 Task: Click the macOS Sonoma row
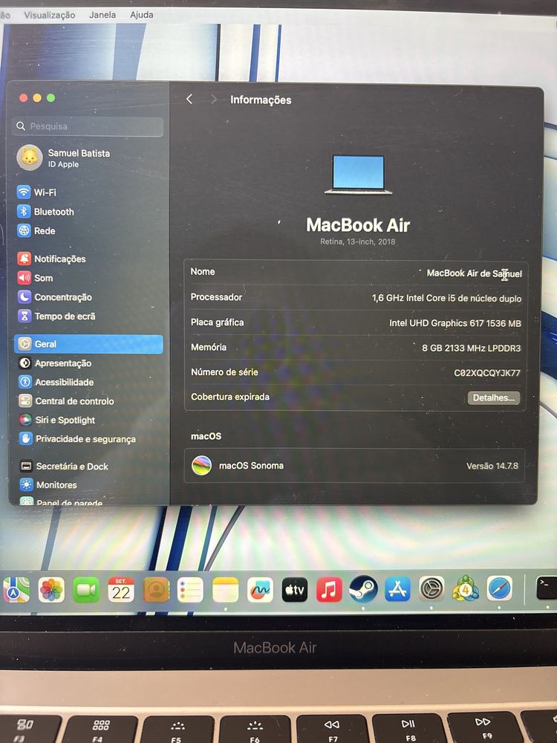tap(354, 466)
